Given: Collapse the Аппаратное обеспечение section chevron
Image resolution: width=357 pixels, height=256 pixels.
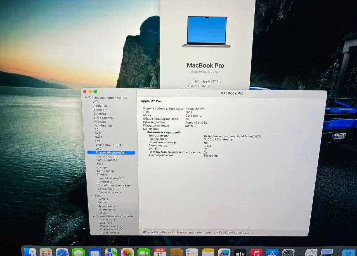Looking at the screenshot, I should [86, 98].
